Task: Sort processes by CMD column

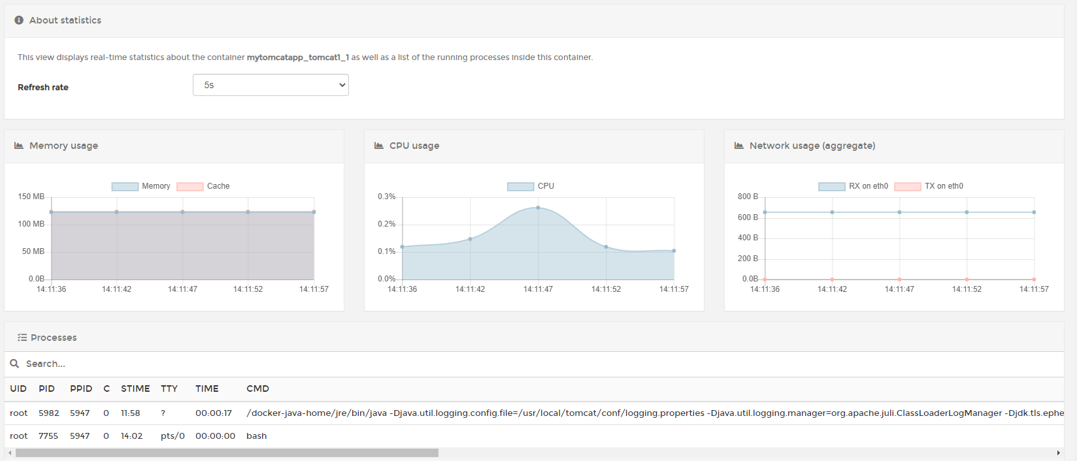Action: coord(257,389)
